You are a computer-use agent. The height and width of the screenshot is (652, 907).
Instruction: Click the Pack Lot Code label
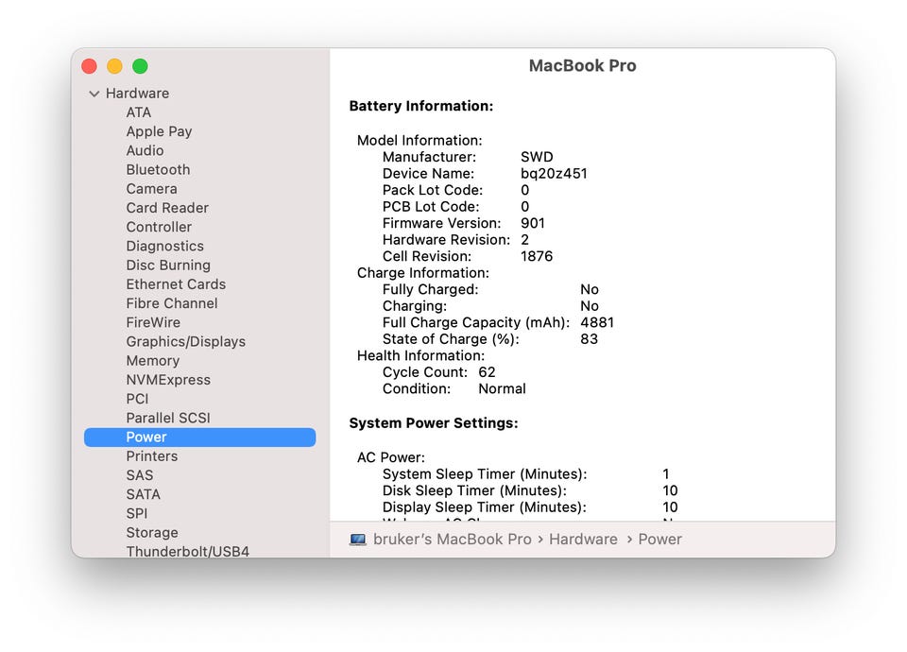[x=432, y=190]
